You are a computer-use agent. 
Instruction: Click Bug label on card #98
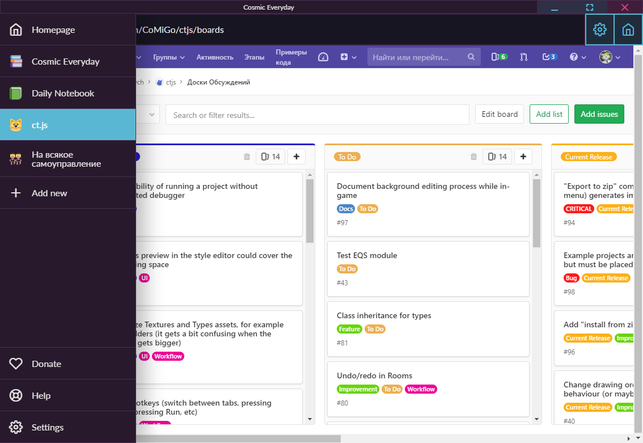(571, 278)
